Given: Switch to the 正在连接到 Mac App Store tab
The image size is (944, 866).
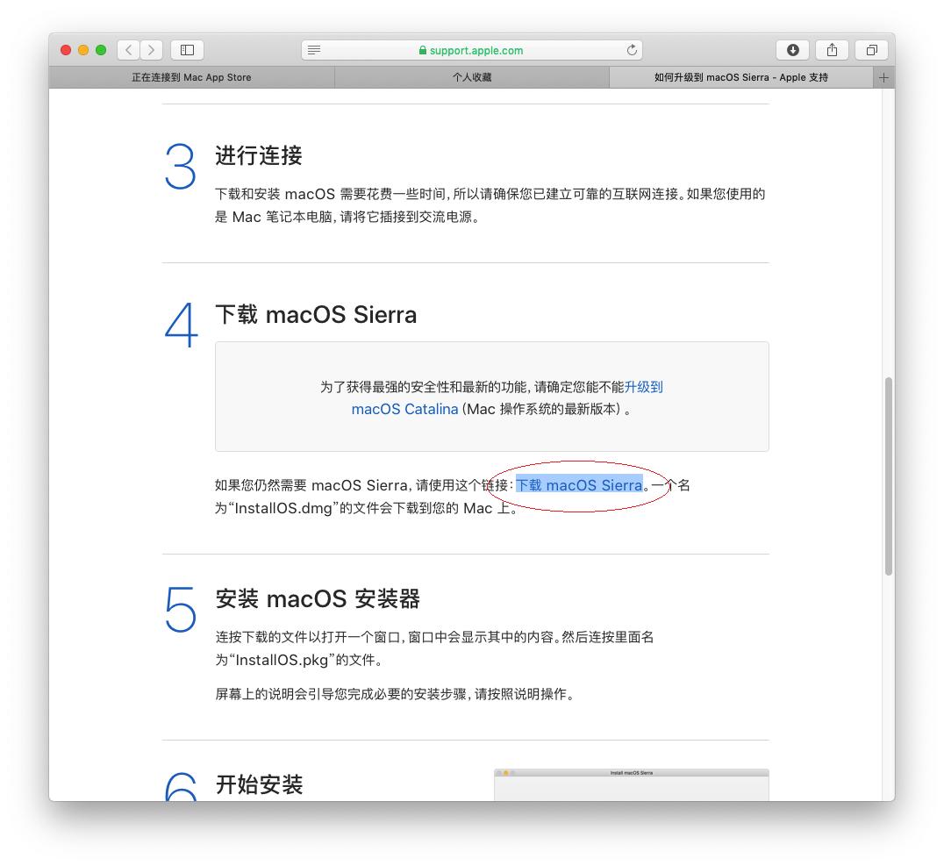Looking at the screenshot, I should (x=191, y=77).
